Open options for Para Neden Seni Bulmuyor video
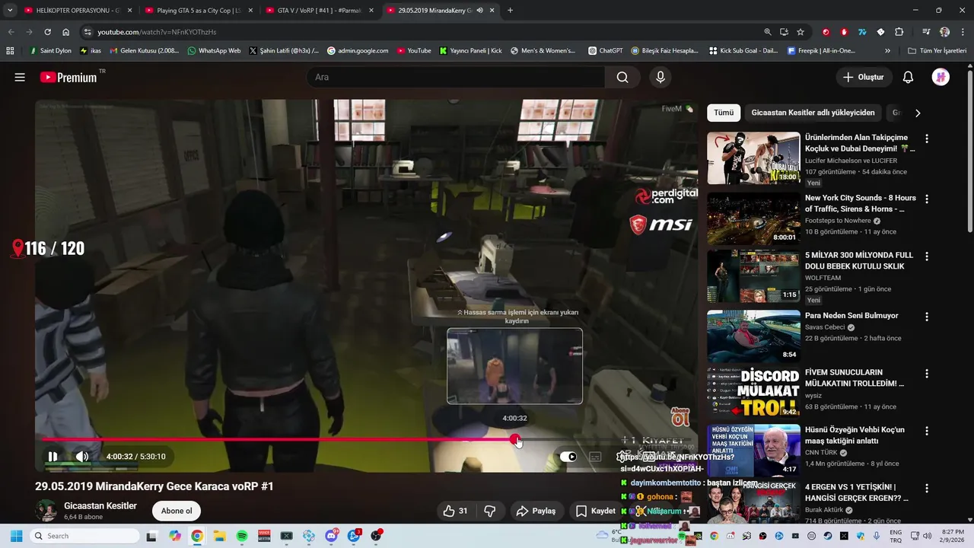974x548 pixels. tap(926, 317)
